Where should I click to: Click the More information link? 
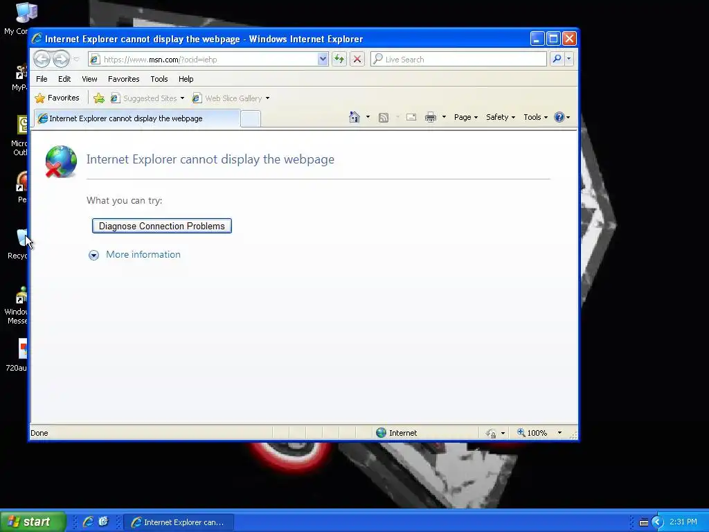click(143, 255)
